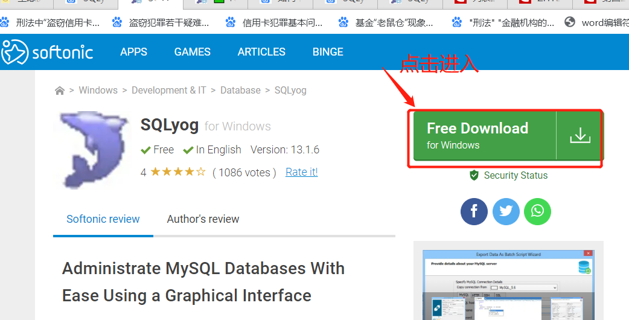Click the download arrow icon on green button

pyautogui.click(x=580, y=135)
